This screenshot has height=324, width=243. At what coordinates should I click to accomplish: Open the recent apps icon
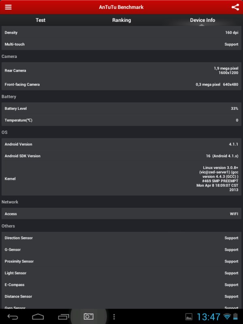click(64, 316)
